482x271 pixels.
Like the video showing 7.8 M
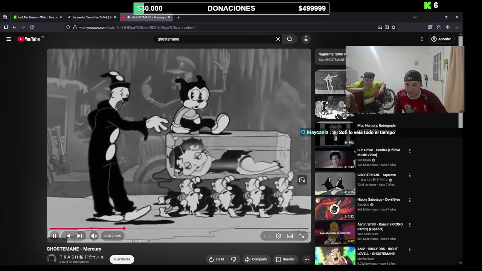[x=217, y=259]
